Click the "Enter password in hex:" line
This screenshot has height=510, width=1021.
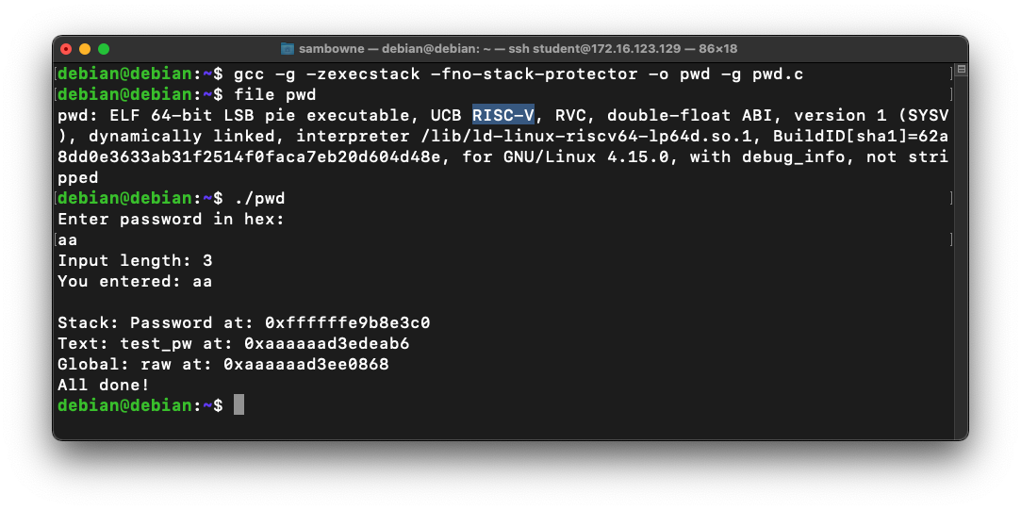click(171, 219)
